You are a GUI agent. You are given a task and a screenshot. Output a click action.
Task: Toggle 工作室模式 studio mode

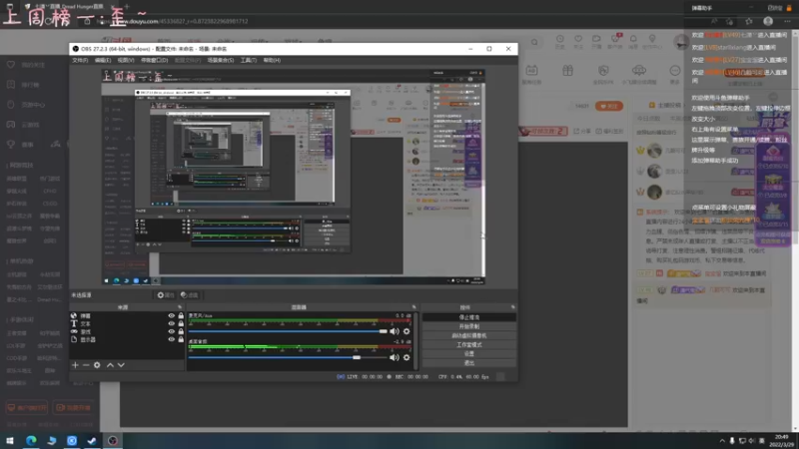(x=468, y=344)
